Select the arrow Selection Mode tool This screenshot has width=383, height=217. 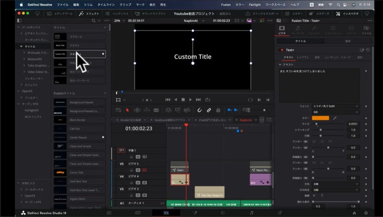point(128,110)
